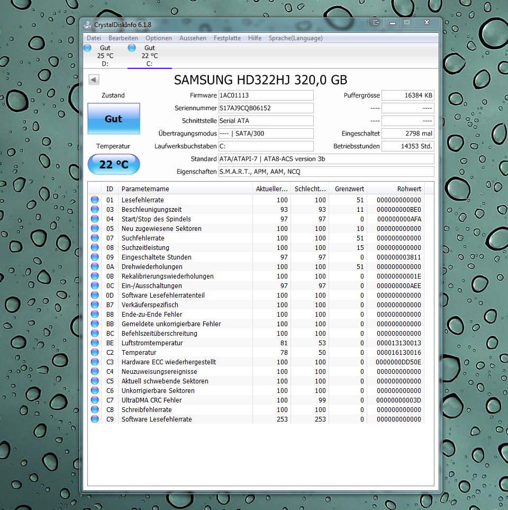Click status icon of Schreibfehlerrate row
The height and width of the screenshot is (510, 508).
point(95,409)
